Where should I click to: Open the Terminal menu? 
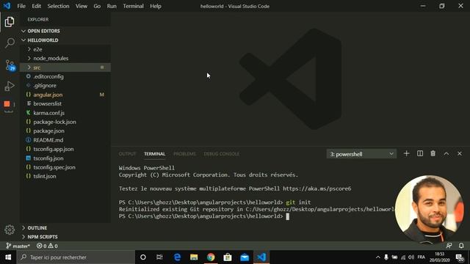[133, 6]
